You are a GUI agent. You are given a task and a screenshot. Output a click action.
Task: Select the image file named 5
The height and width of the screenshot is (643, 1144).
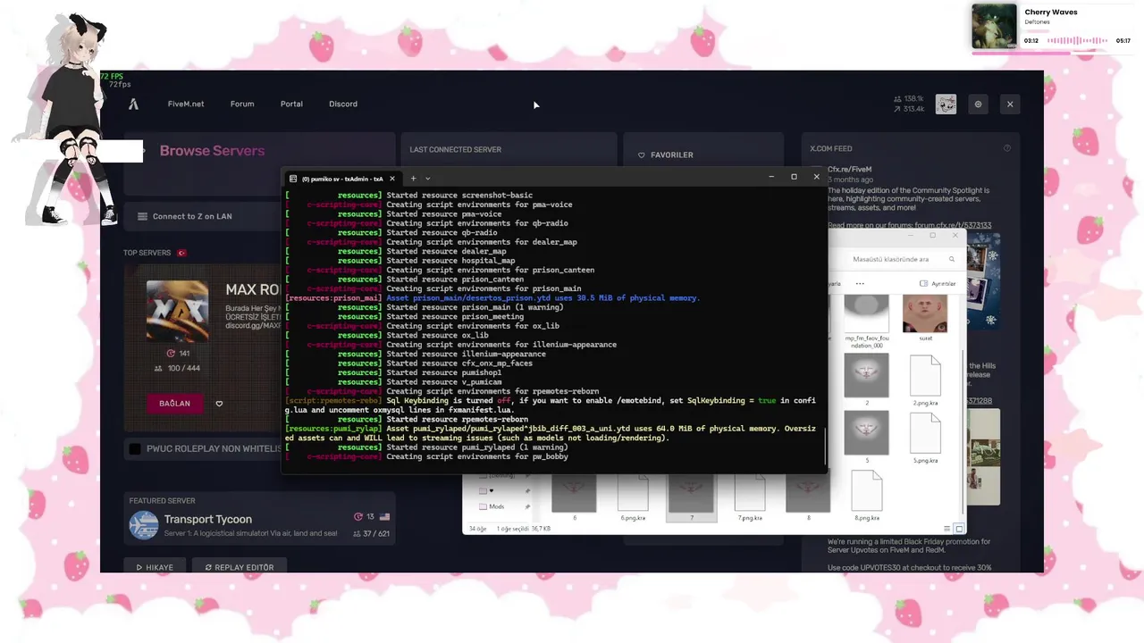866,438
